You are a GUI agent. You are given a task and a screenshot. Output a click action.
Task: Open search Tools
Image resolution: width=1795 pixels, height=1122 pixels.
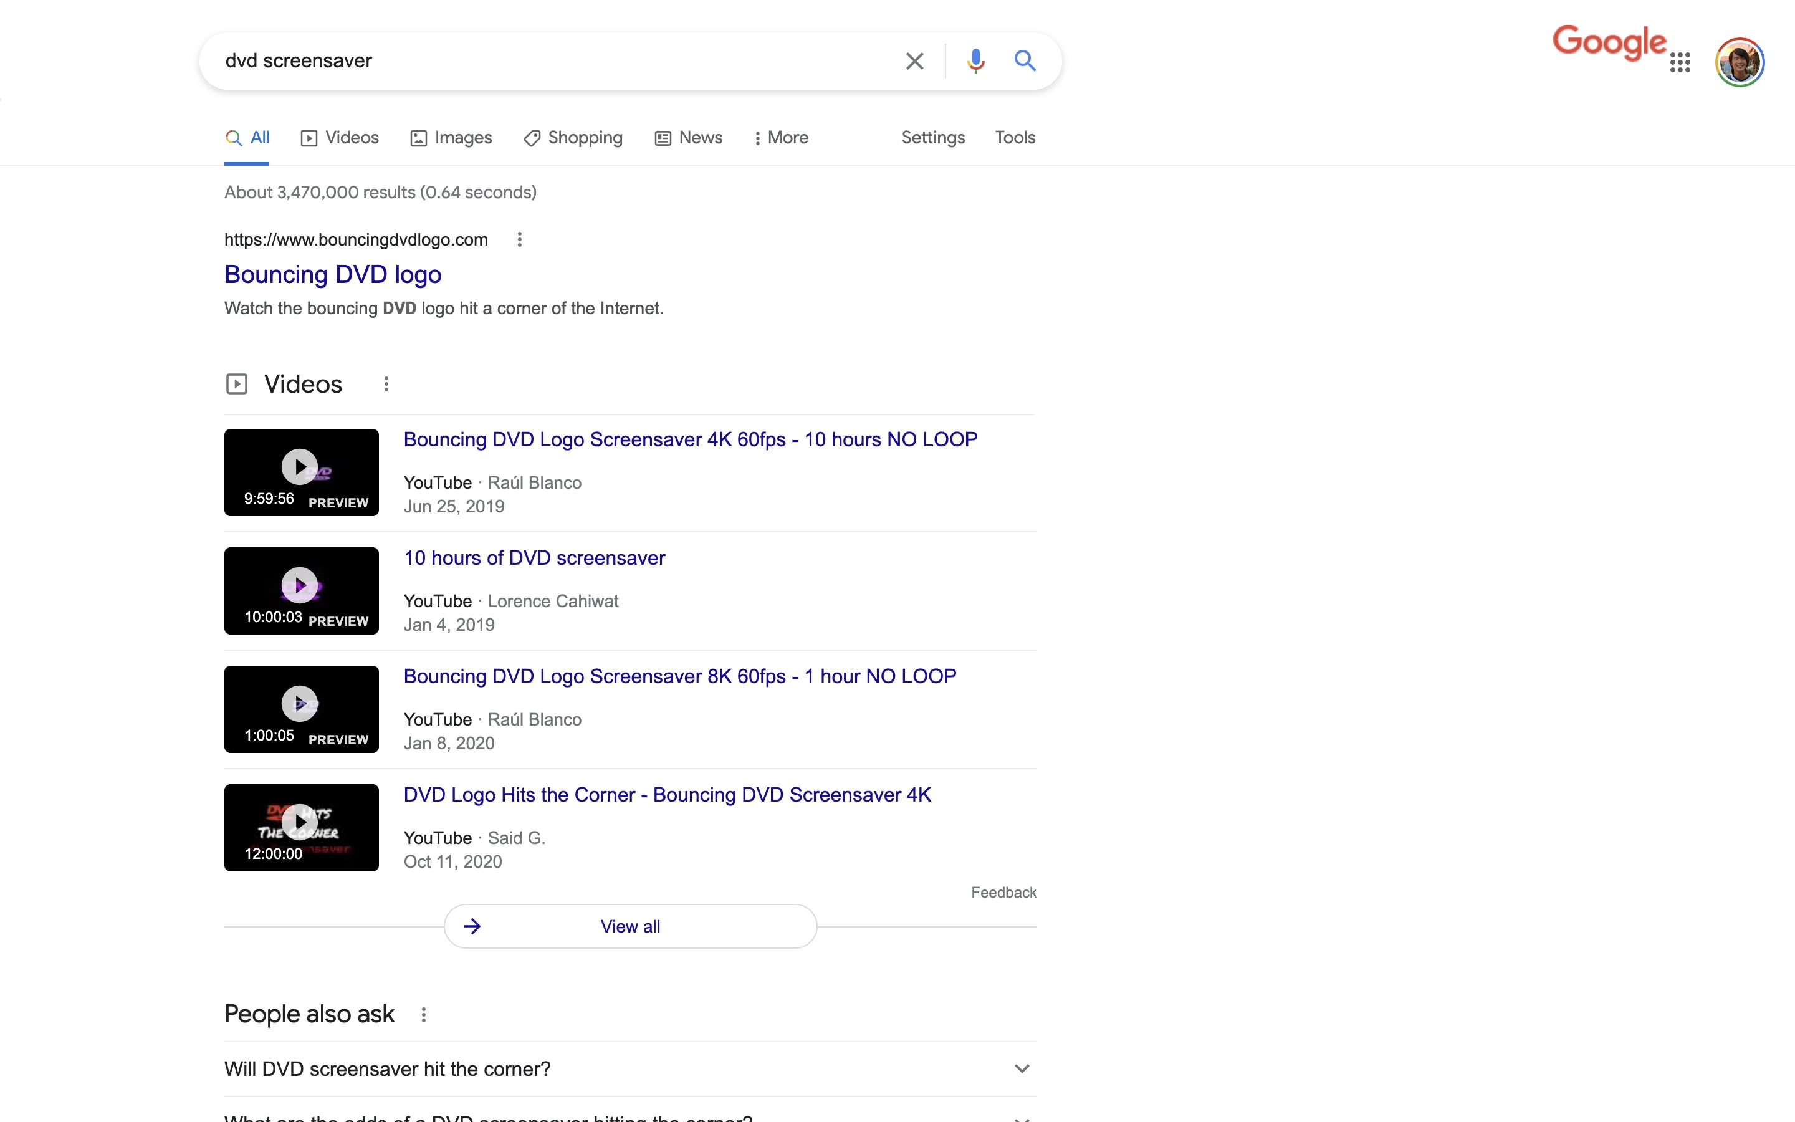1015,138
